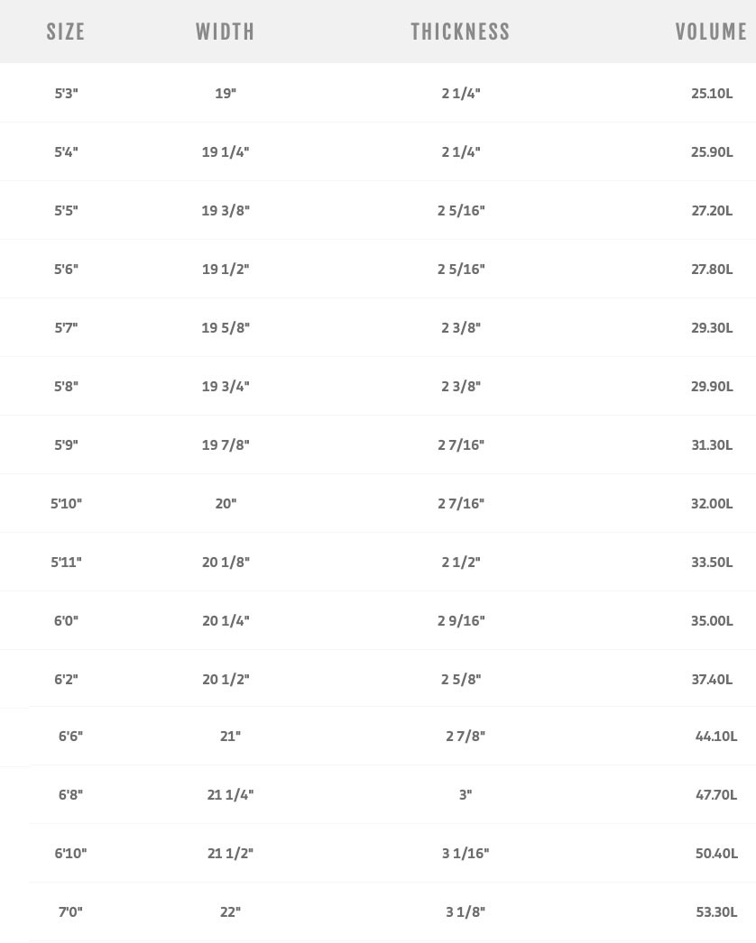Click the 2 9/16" thickness value
The width and height of the screenshot is (756, 943).
pos(461,620)
